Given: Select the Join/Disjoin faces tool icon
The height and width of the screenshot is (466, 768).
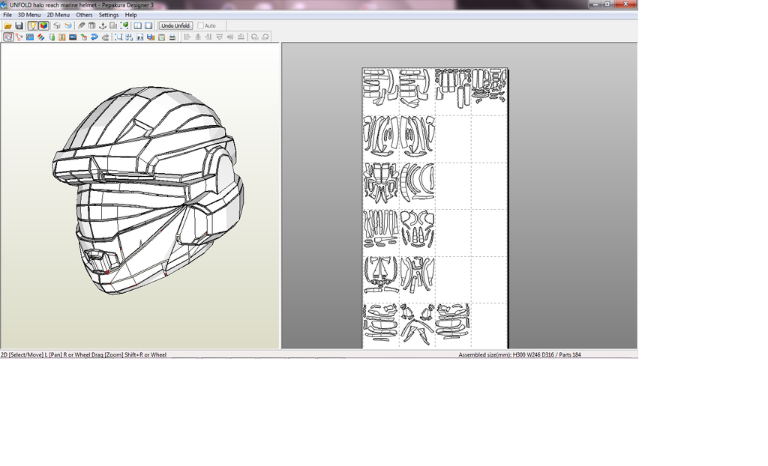Looking at the screenshot, I should [19, 37].
